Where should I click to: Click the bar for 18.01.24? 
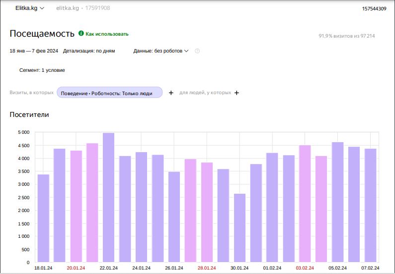click(x=43, y=218)
